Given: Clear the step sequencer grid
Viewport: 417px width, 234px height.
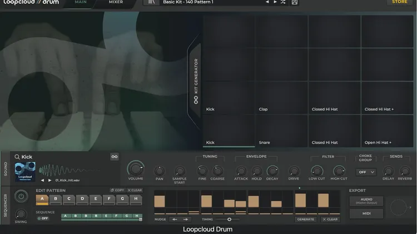Looking at the screenshot, I should click(330, 220).
